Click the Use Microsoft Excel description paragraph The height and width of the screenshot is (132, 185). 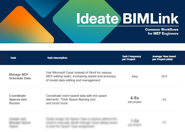(81, 76)
